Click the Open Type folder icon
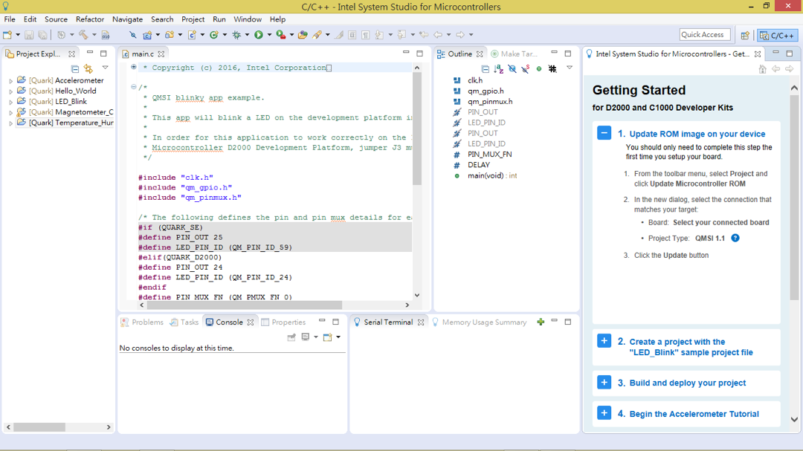Viewport: 803px width, 451px height. point(303,35)
